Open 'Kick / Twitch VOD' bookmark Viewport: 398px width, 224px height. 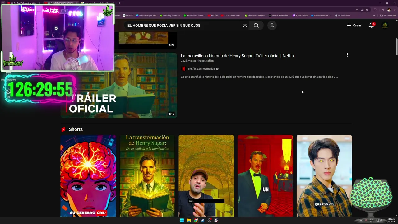[x=194, y=16]
